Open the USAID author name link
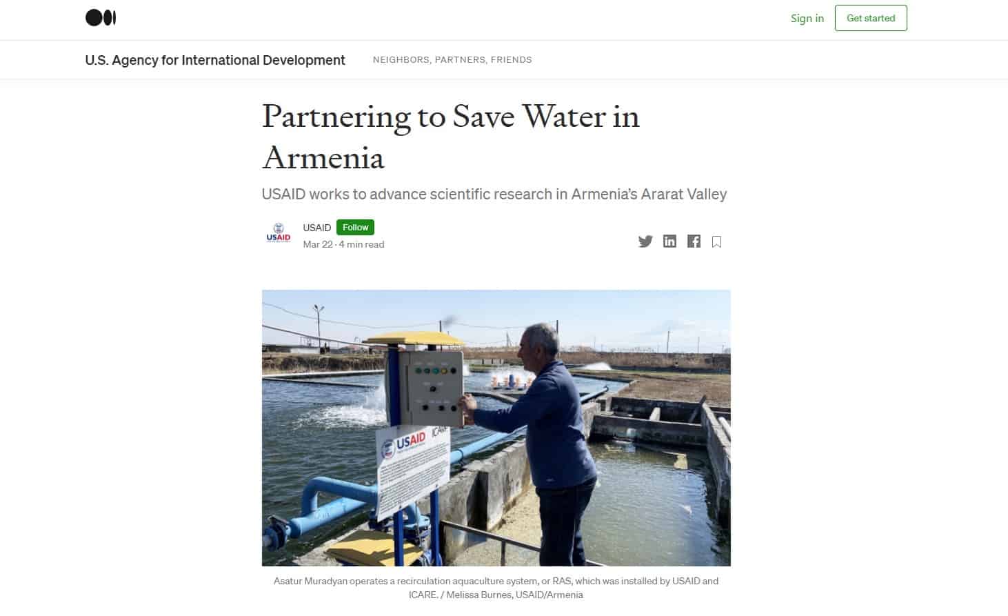1008x616 pixels. [317, 228]
